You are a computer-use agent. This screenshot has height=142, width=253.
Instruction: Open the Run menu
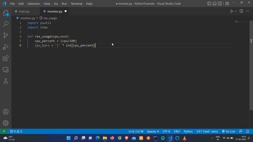point(64,4)
